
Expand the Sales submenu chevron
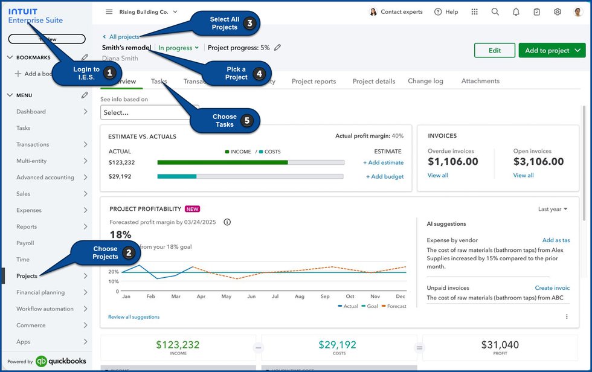(85, 193)
